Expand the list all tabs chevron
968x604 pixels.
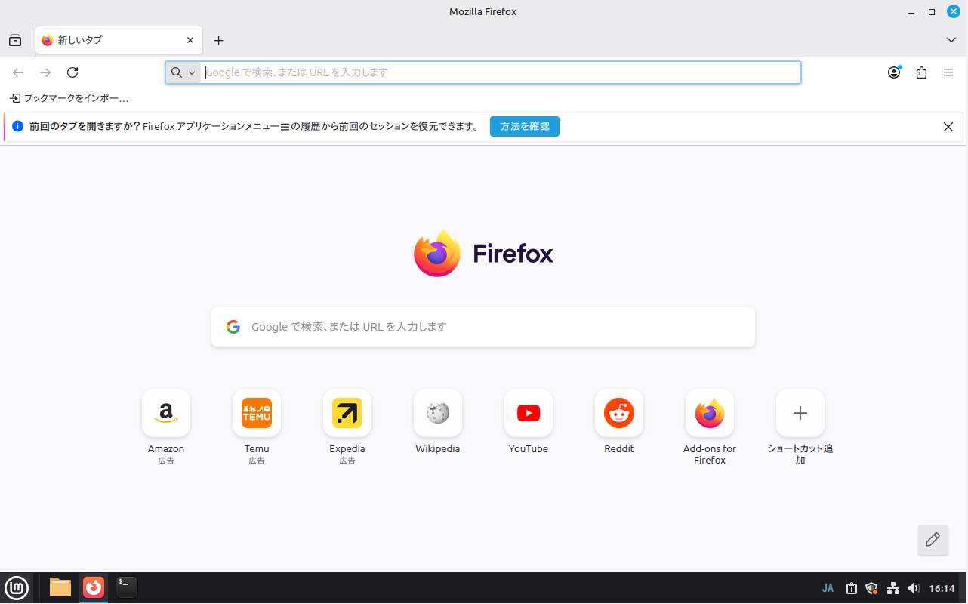pyautogui.click(x=951, y=40)
